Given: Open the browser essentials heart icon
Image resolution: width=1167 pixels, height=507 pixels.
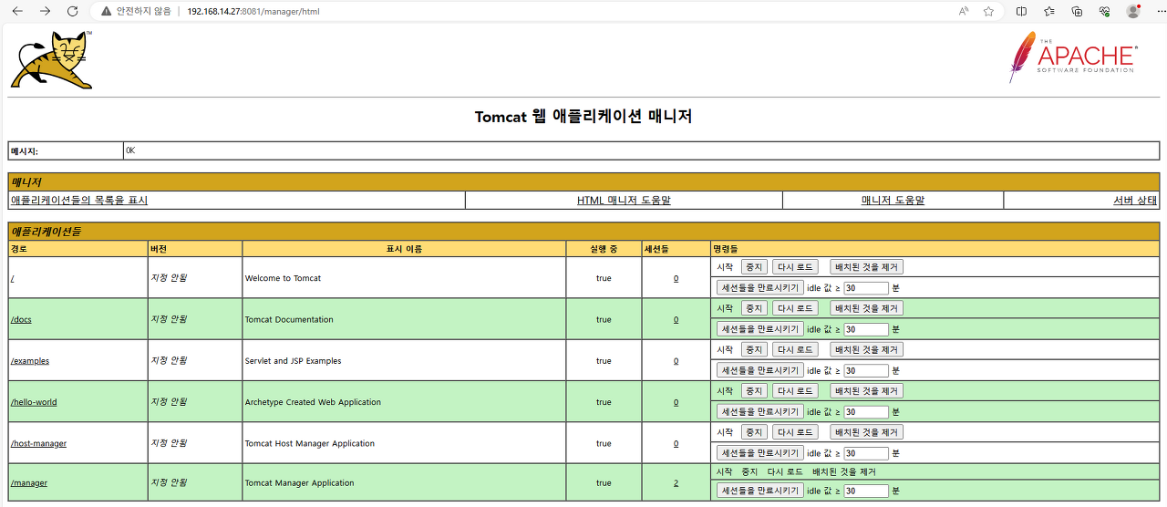Looking at the screenshot, I should pyautogui.click(x=1104, y=12).
